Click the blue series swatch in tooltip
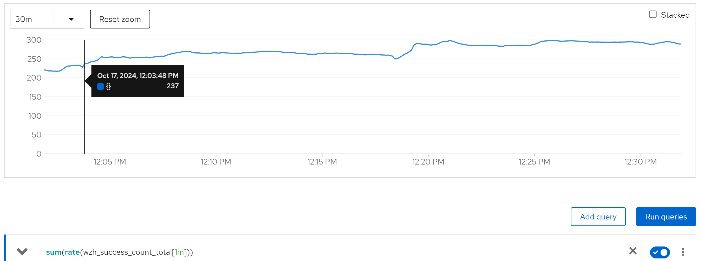The image size is (701, 261). click(100, 86)
